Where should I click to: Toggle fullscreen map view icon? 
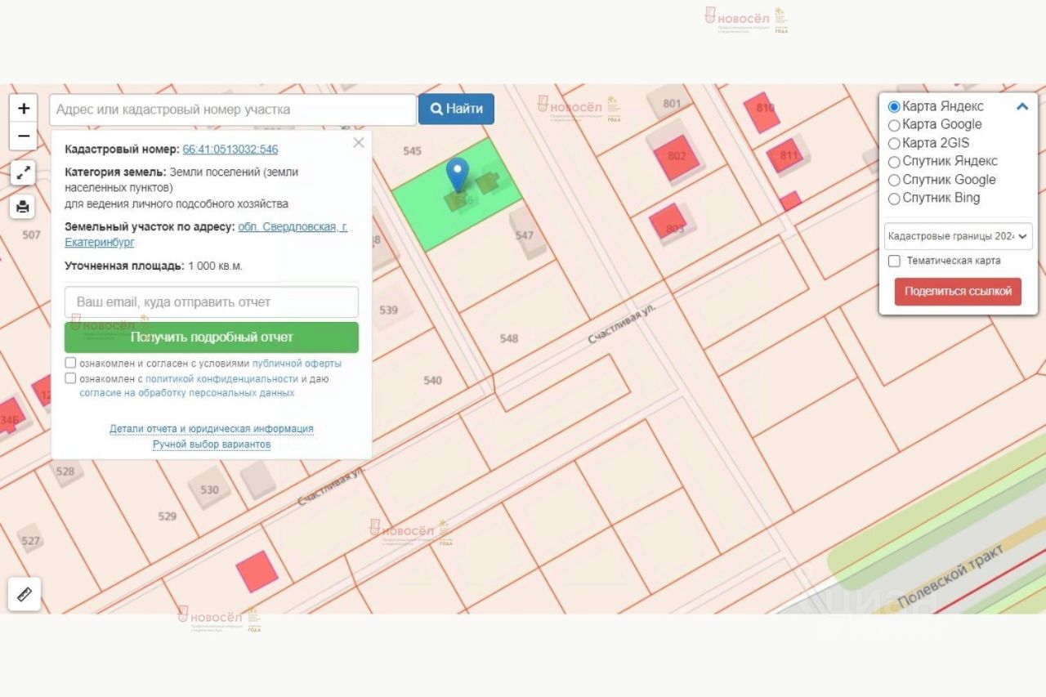click(x=24, y=172)
